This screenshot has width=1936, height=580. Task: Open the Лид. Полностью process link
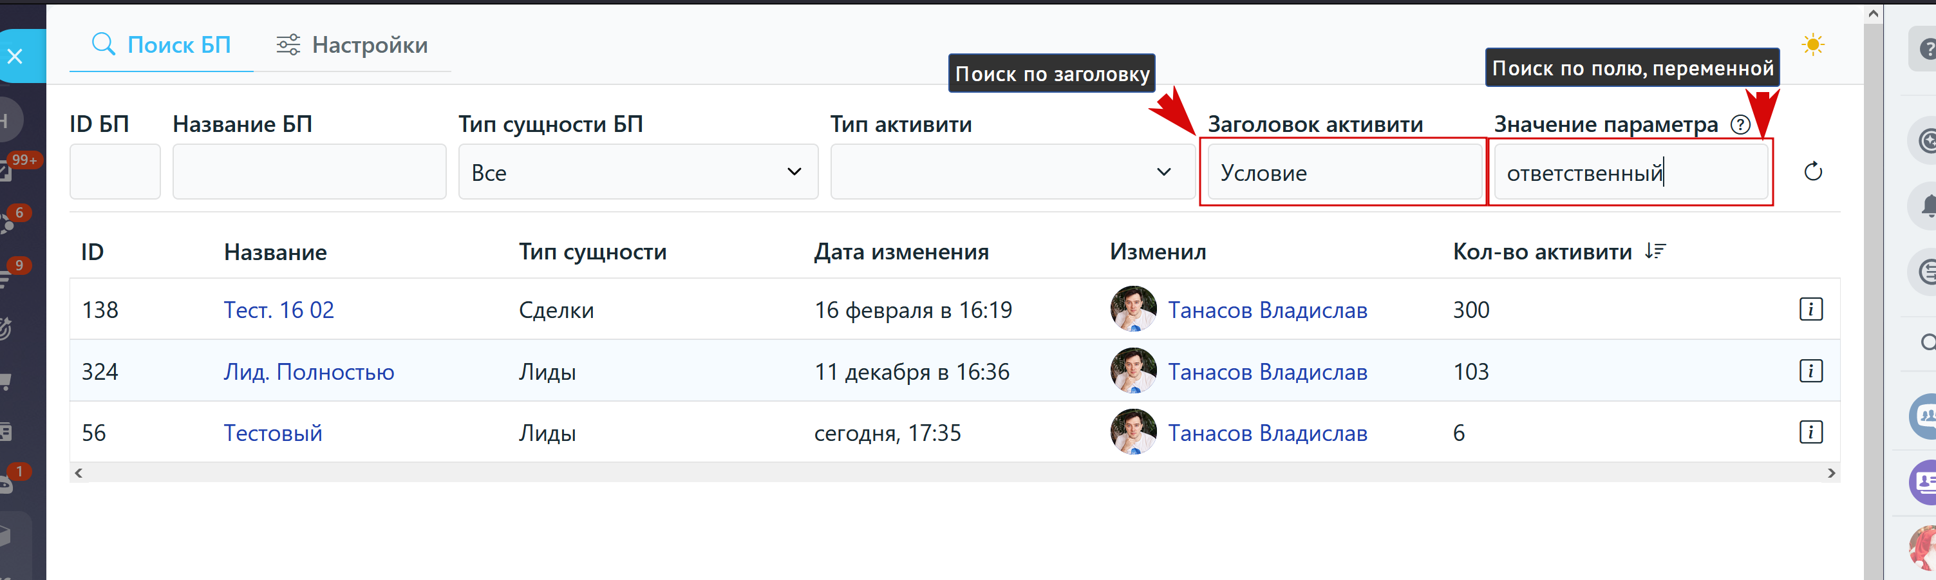click(x=309, y=372)
